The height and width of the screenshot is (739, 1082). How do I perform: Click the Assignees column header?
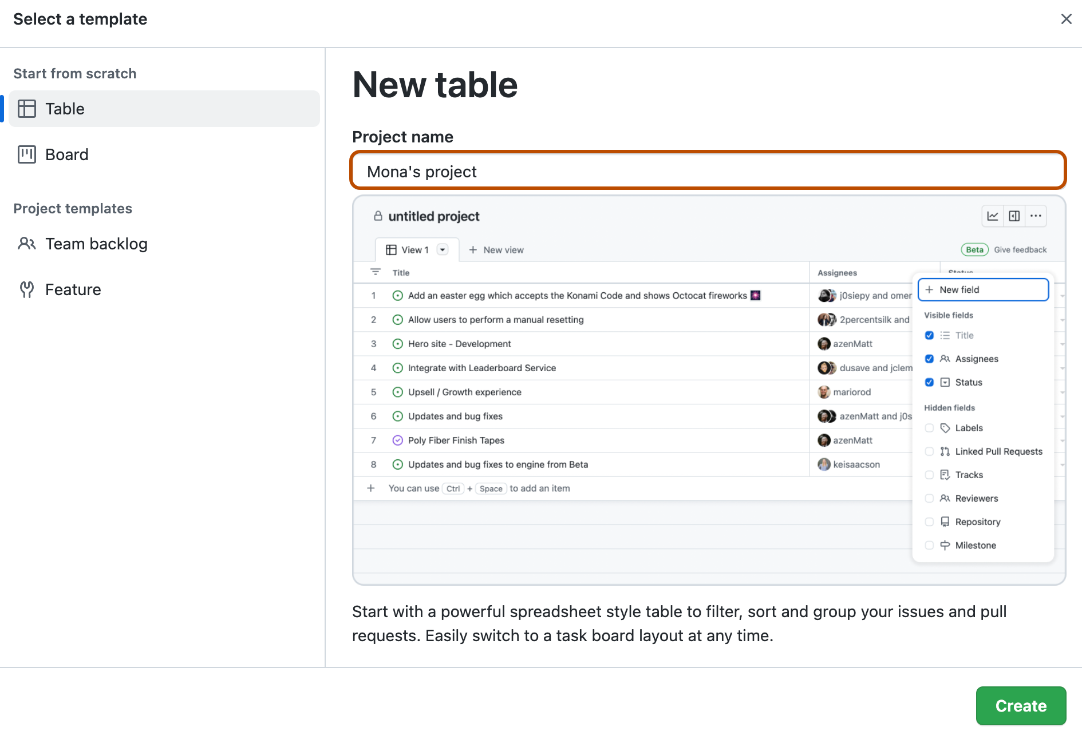pos(837,273)
